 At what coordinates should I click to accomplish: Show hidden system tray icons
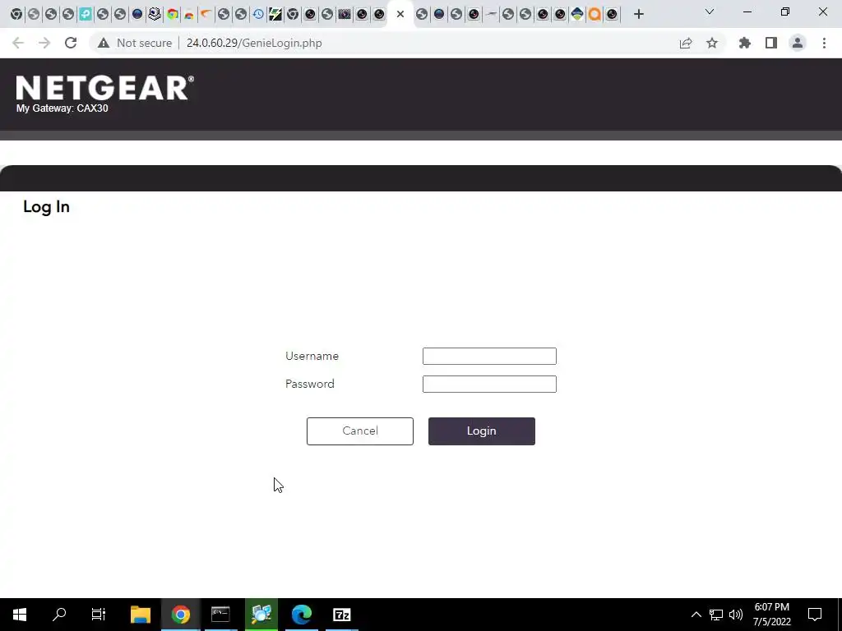696,615
